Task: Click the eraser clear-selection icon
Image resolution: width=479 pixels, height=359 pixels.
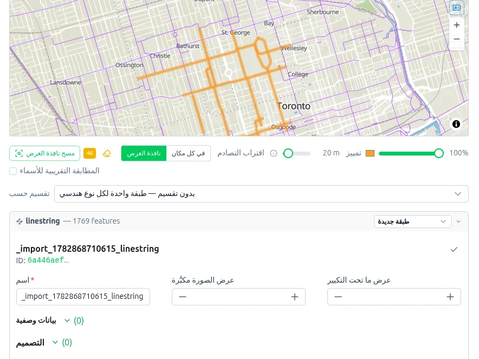Action: tap(107, 153)
